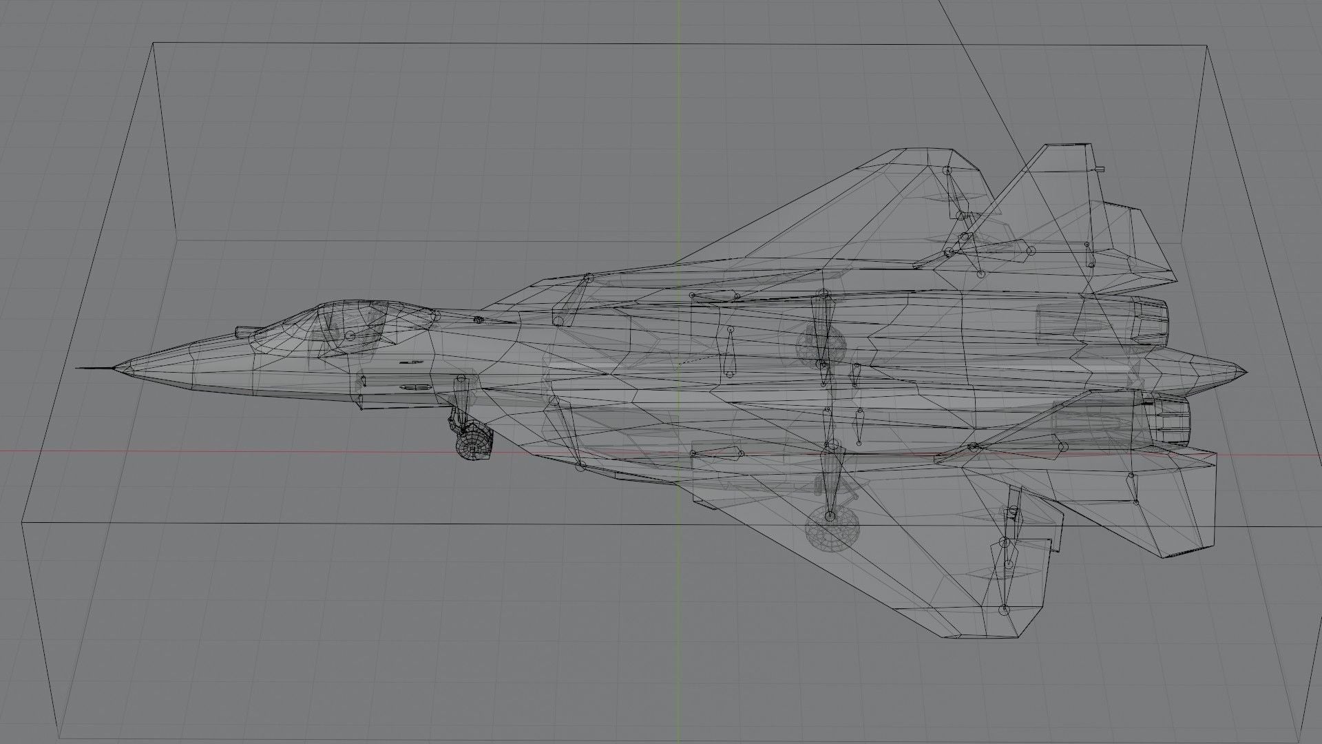Select the lower main landing gear wheel
Viewport: 1322px width, 744px height.
[832, 530]
